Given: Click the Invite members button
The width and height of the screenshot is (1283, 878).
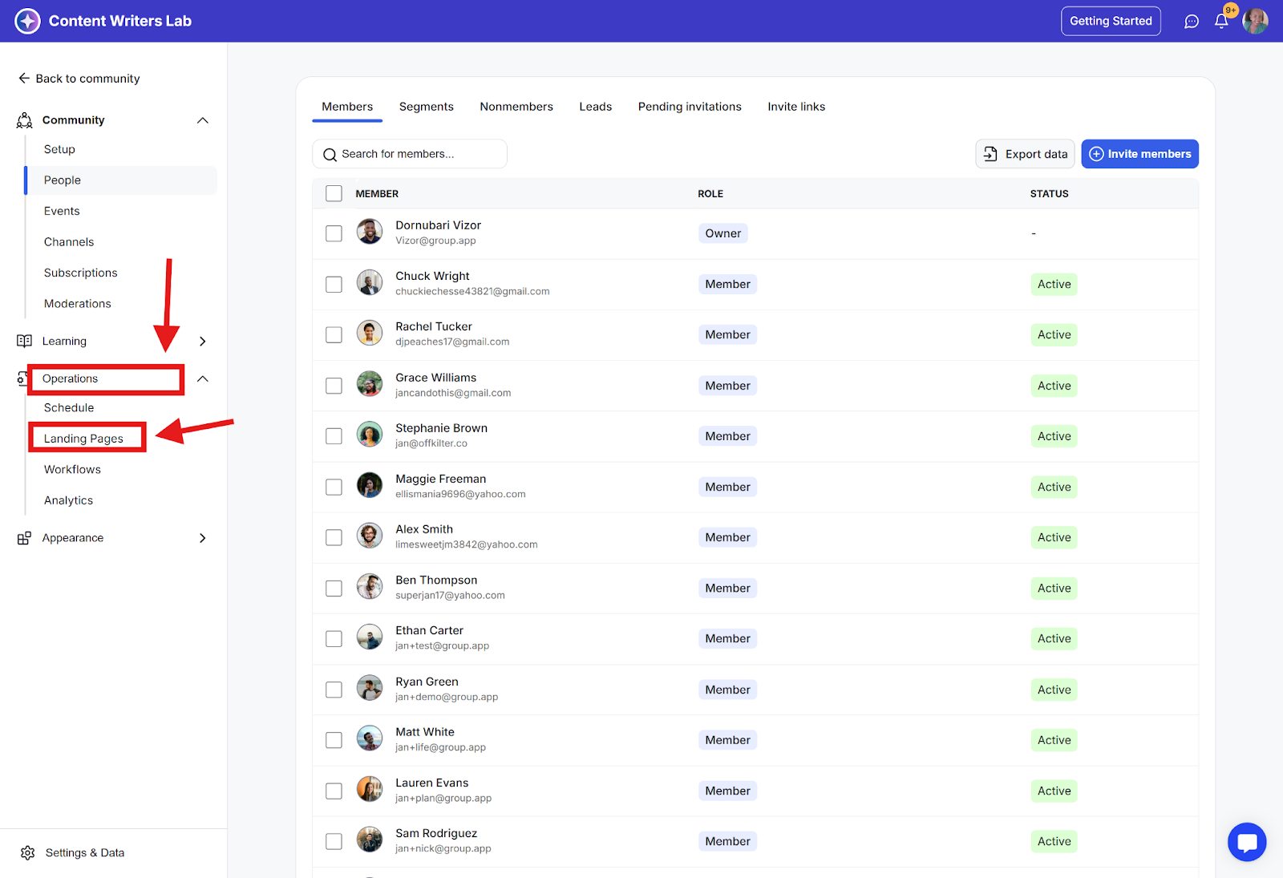Looking at the screenshot, I should [1139, 154].
